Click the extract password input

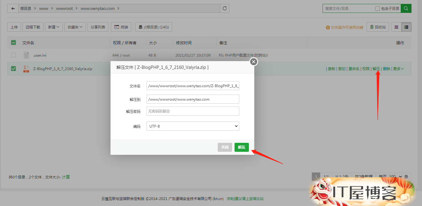coord(193,111)
